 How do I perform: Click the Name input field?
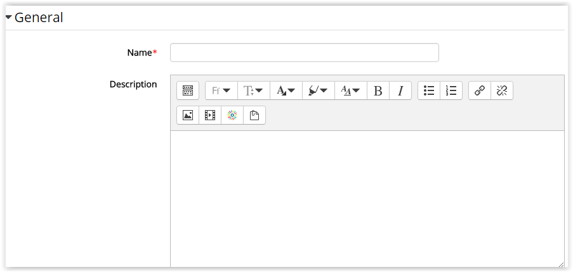tap(305, 53)
